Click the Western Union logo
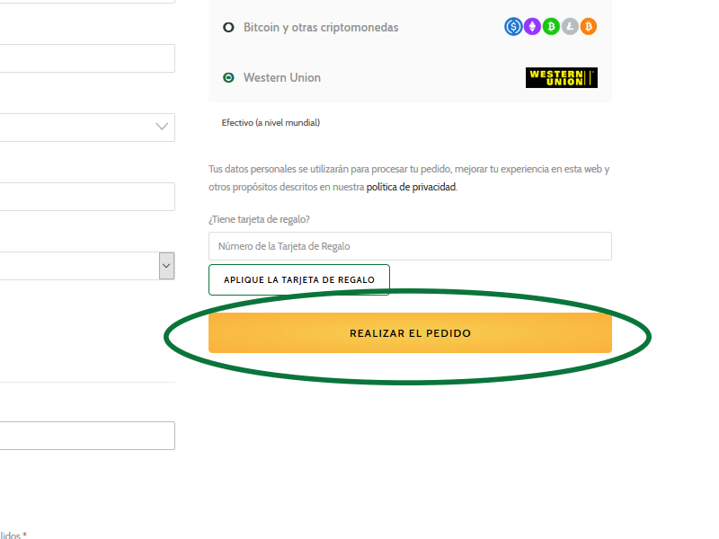 (561, 77)
